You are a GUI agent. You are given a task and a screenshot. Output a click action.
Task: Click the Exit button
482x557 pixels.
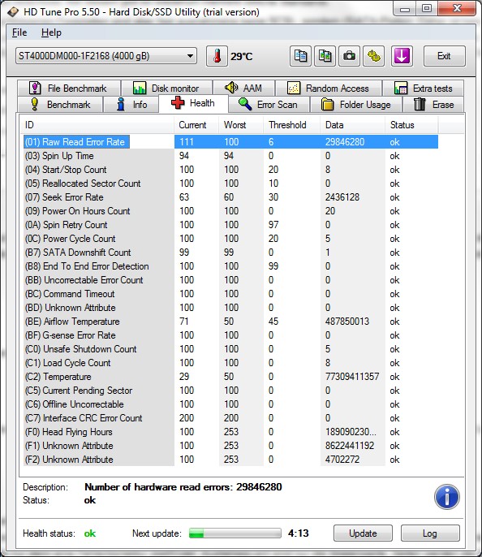click(444, 56)
